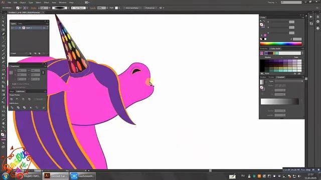
Task: Click the gradient slider bar in Gradient panel
Action: tap(279, 101)
